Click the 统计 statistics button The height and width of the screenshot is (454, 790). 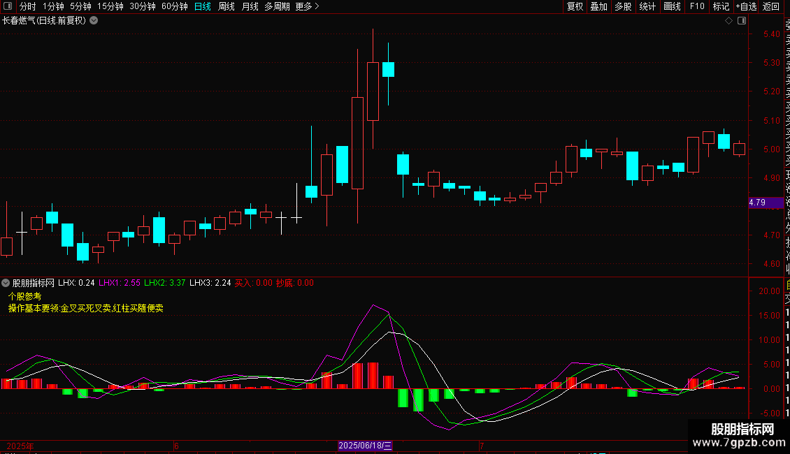[647, 6]
